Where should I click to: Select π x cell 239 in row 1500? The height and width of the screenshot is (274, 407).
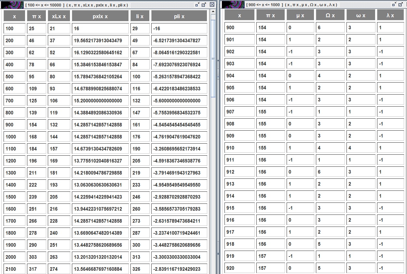(x=36, y=197)
